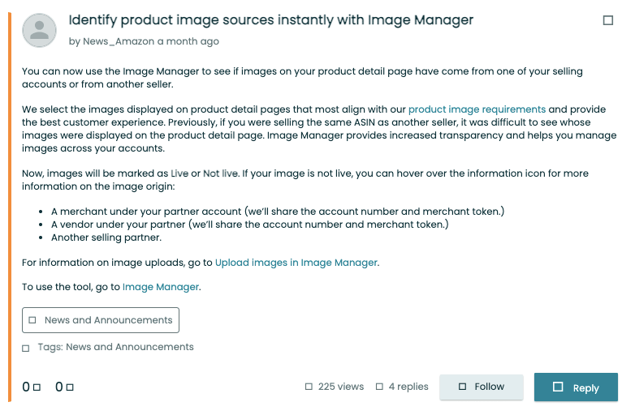Viewport: 635px width, 415px height.
Task: Click the icon beside the second zero count
Action: click(70, 387)
